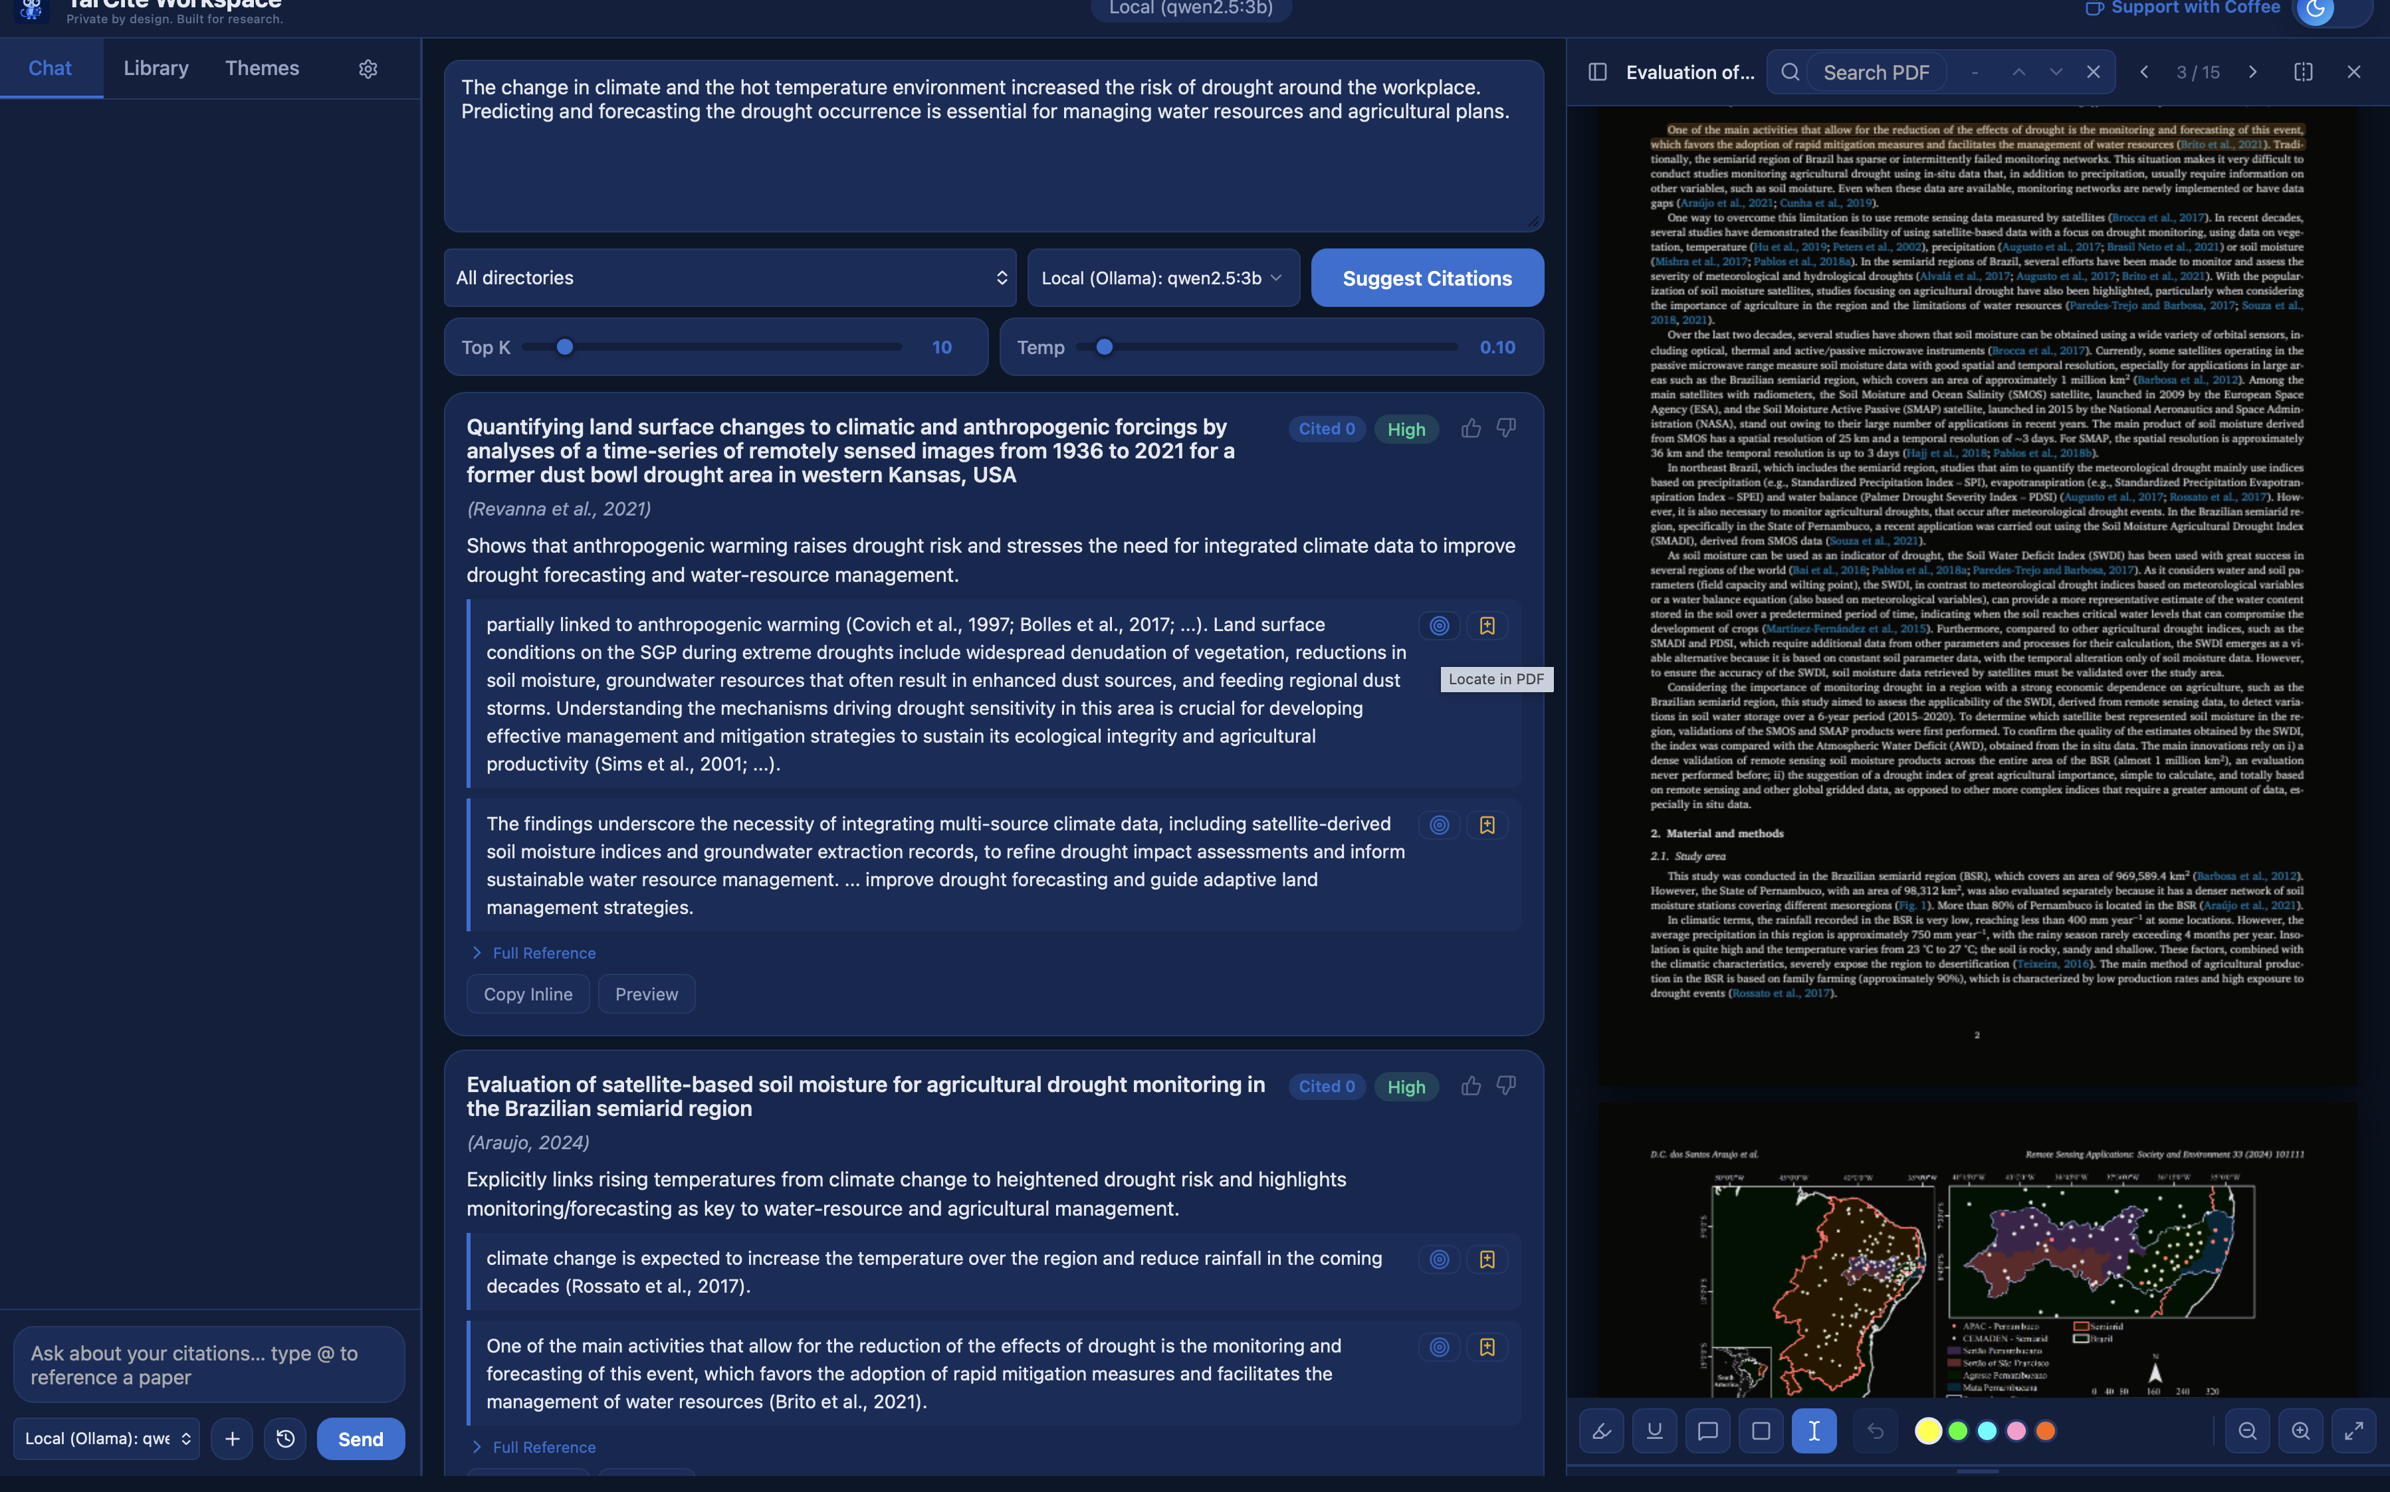The height and width of the screenshot is (1492, 2390).
Task: Send the chat message
Action: click(360, 1439)
